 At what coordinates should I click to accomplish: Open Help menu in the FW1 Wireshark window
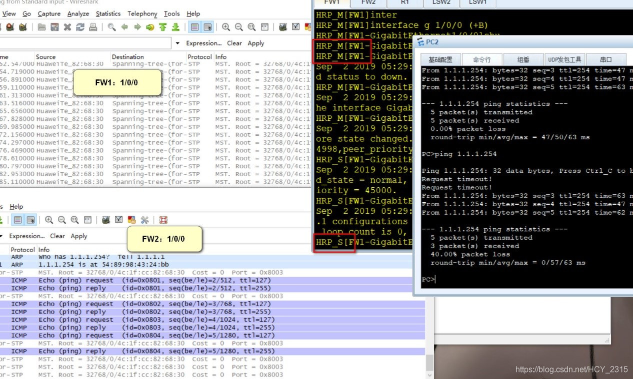tap(193, 13)
